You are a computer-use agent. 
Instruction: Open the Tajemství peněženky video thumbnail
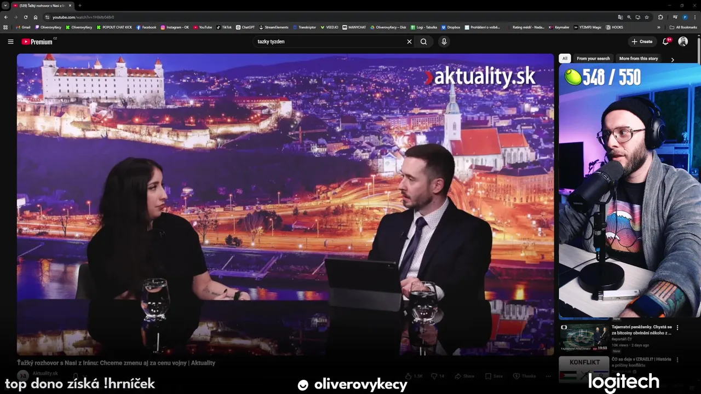tap(584, 337)
